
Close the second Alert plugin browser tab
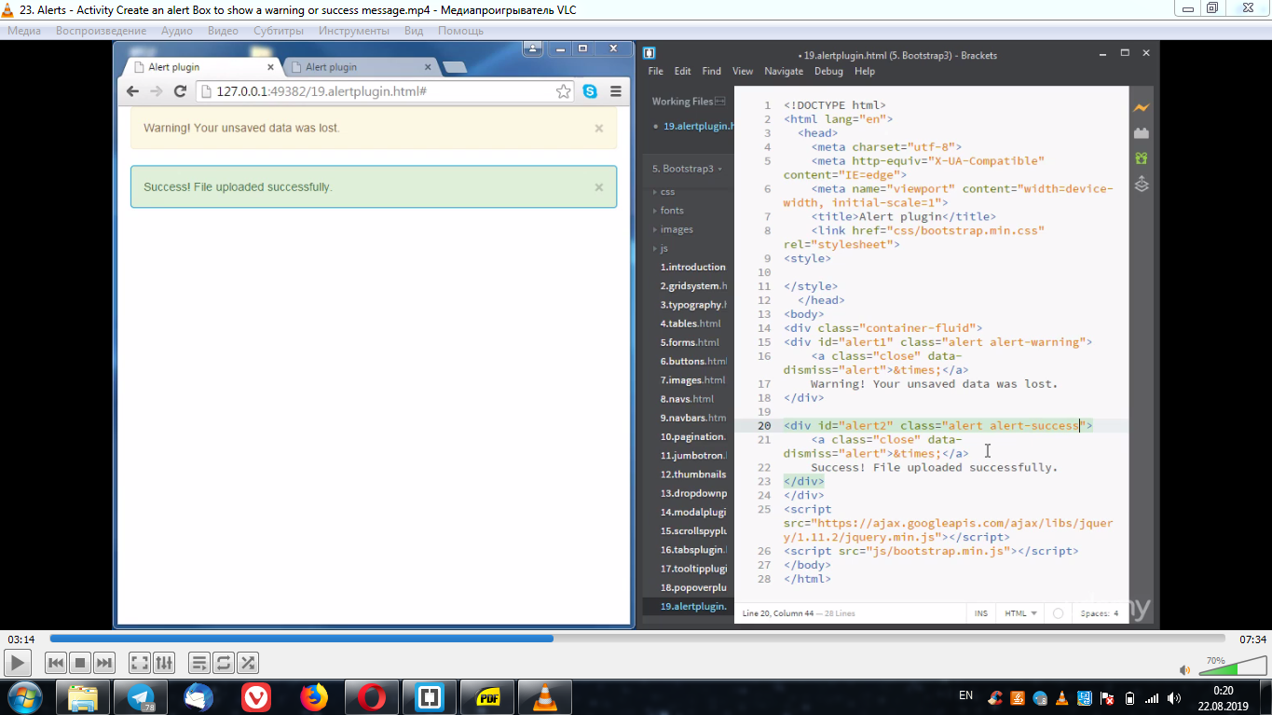click(429, 67)
